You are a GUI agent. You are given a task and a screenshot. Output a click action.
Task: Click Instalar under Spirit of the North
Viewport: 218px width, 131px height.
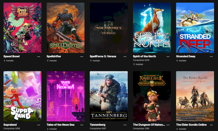pyautogui.click(x=138, y=64)
